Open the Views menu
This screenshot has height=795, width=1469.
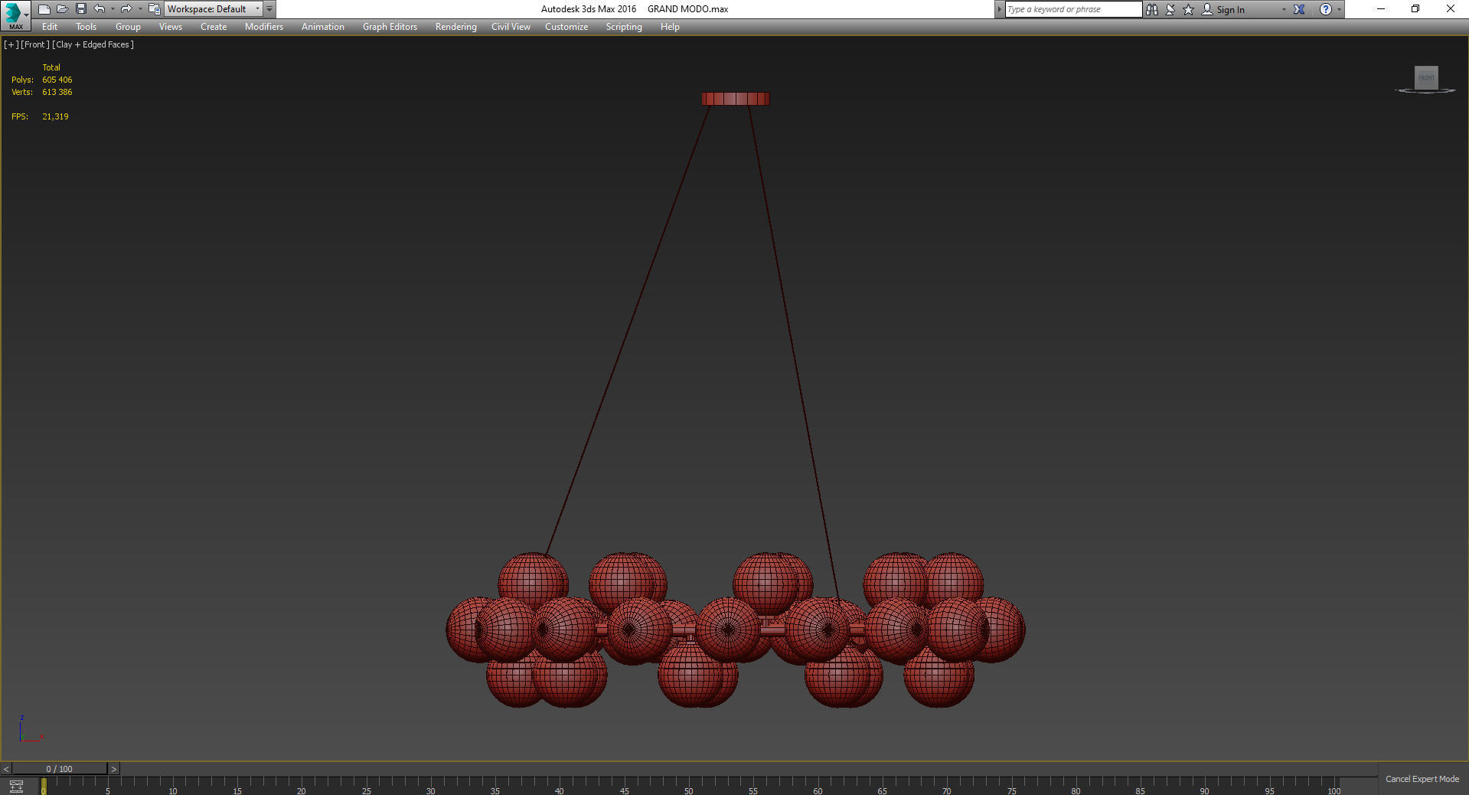(x=170, y=27)
